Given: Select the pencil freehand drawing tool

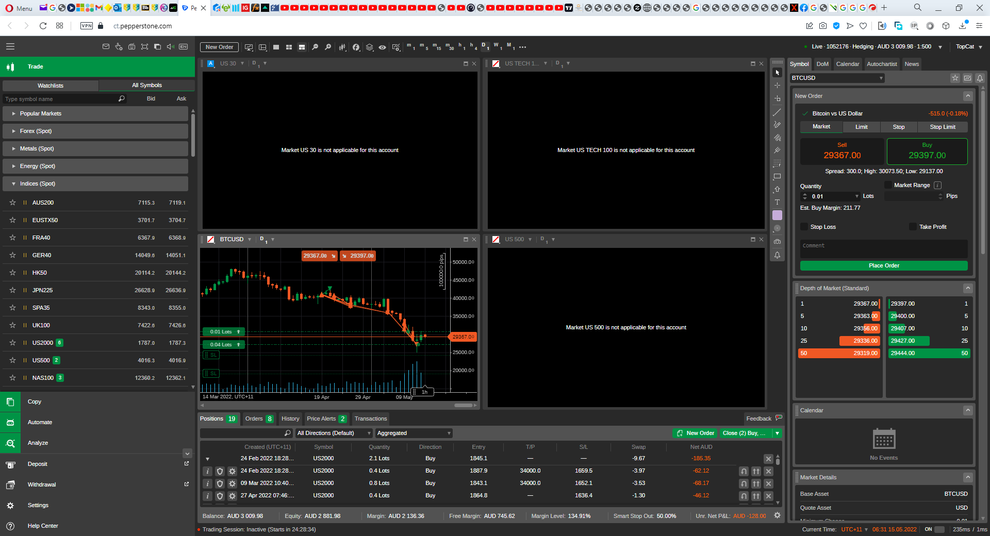Looking at the screenshot, I should (777, 125).
